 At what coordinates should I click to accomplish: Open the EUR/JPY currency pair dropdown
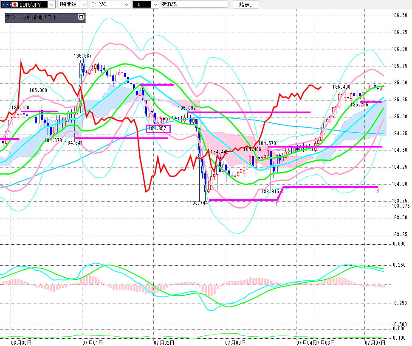point(28,5)
